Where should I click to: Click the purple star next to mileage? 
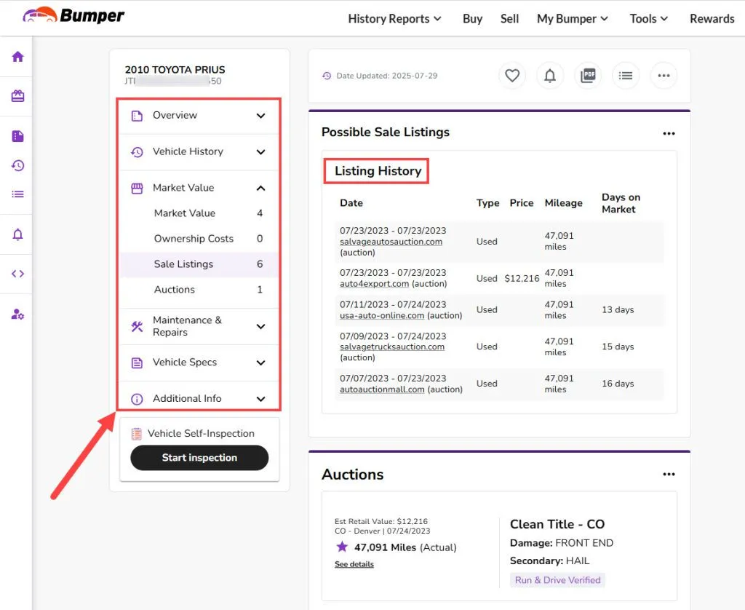(342, 547)
